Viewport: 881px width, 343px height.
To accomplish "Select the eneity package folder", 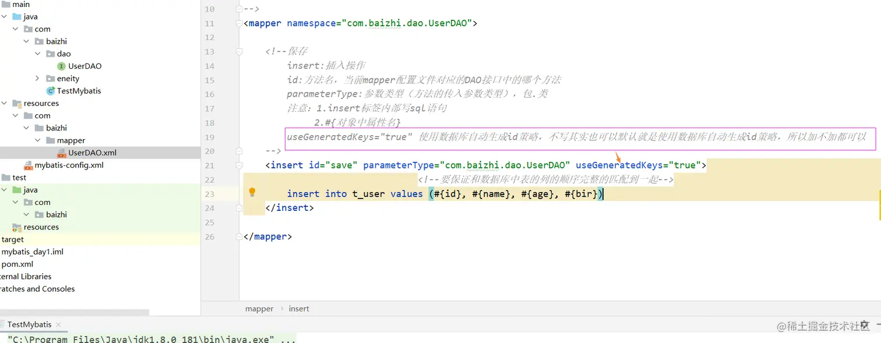I will [x=62, y=78].
